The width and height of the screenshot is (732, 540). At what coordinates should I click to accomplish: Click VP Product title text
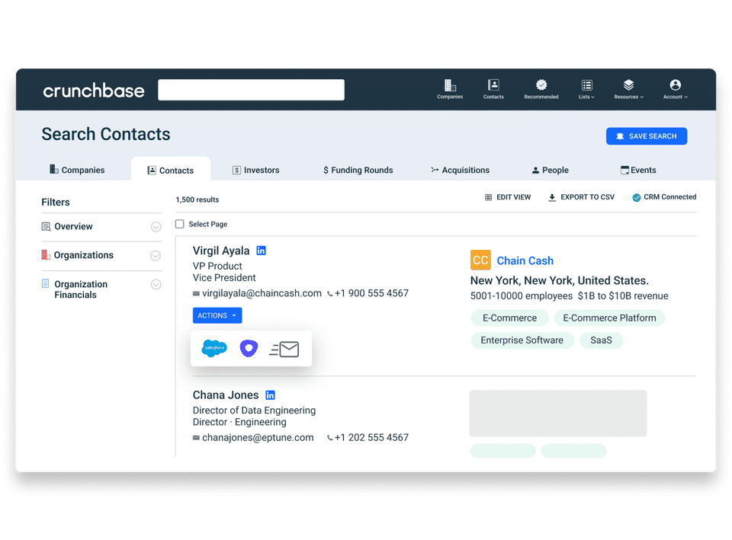[x=217, y=267]
